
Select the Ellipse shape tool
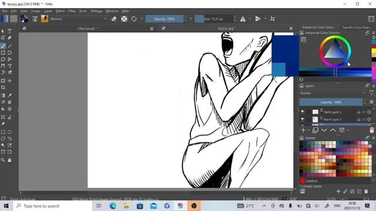(9, 53)
